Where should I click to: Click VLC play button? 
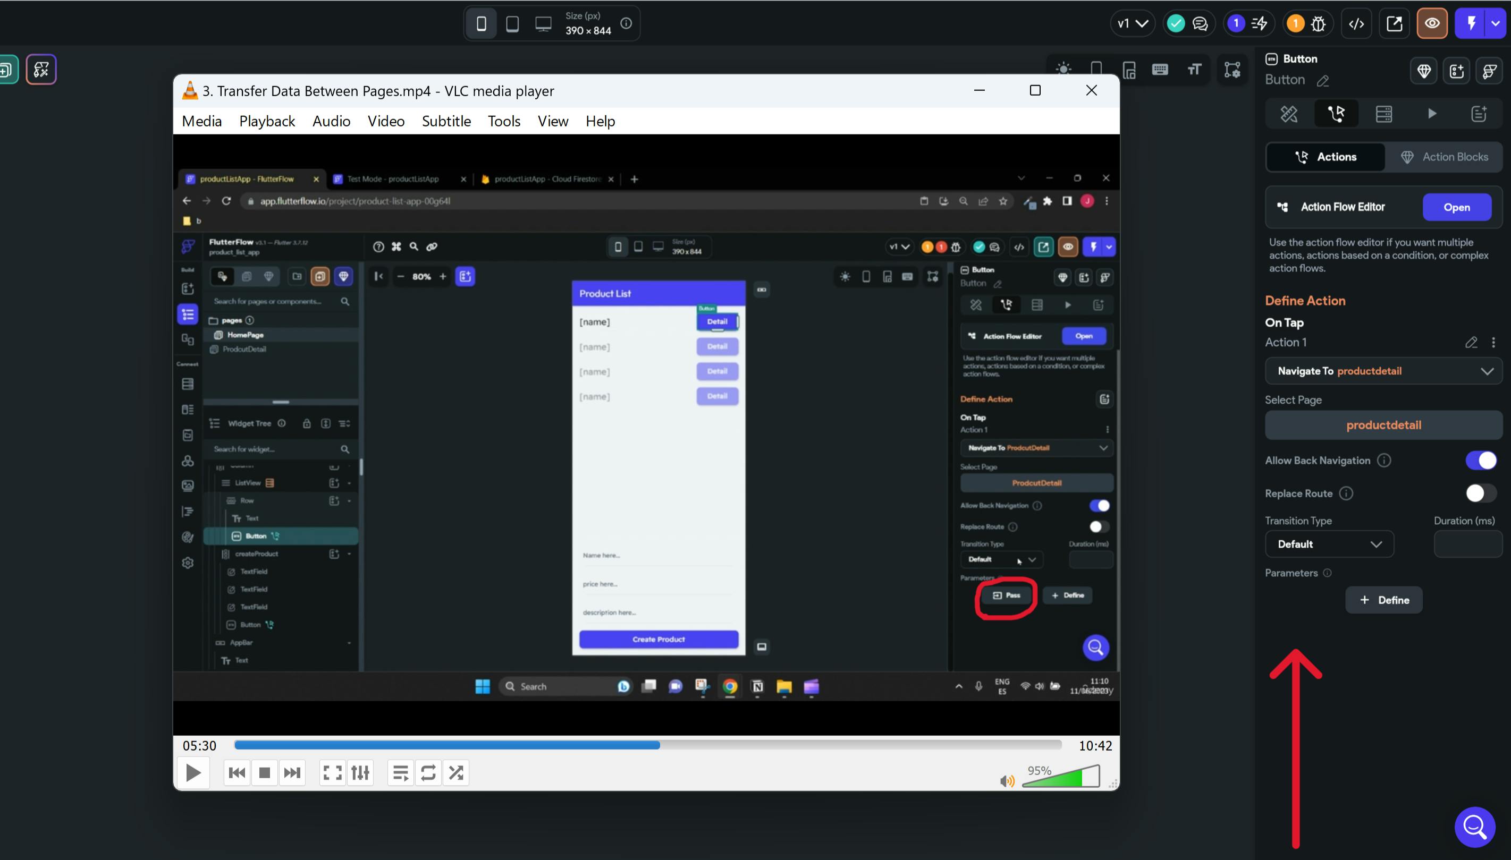(x=193, y=772)
